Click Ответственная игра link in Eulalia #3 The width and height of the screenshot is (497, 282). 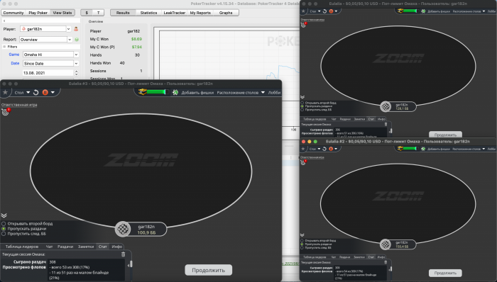coord(19,105)
